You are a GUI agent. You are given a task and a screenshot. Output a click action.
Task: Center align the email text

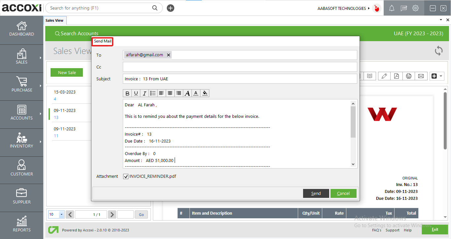[x=170, y=93]
